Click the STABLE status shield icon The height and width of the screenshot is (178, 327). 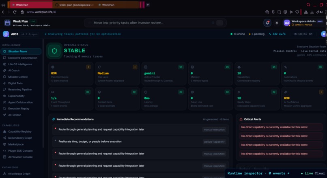tap(54, 51)
